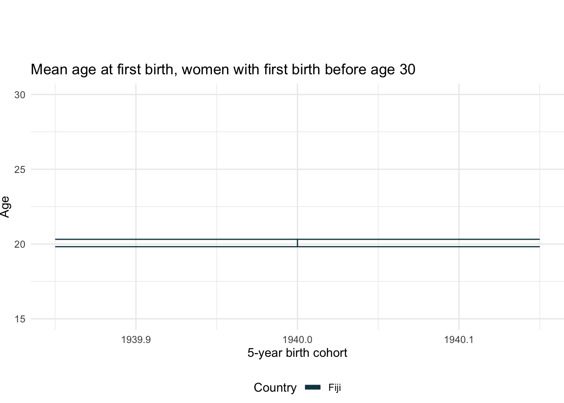Click the Fiji legend label text
Screen dimensions: 564x403
click(334, 387)
